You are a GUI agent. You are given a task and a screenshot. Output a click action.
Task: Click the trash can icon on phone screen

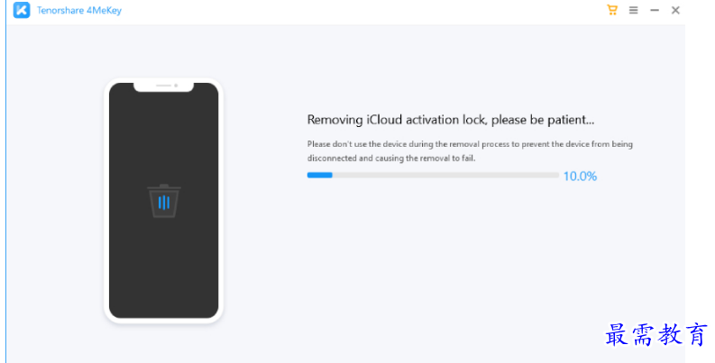164,201
